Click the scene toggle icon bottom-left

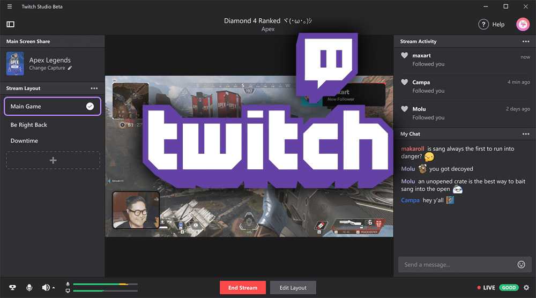tap(13, 288)
